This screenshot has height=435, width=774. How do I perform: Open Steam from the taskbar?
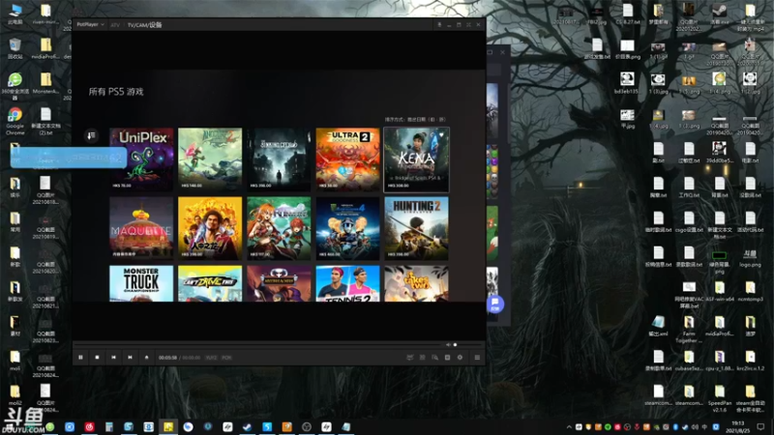(248, 426)
